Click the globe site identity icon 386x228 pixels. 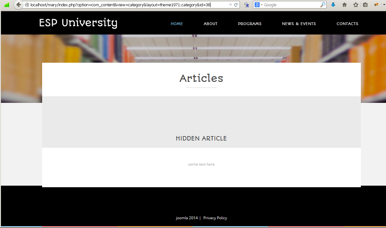pos(27,5)
